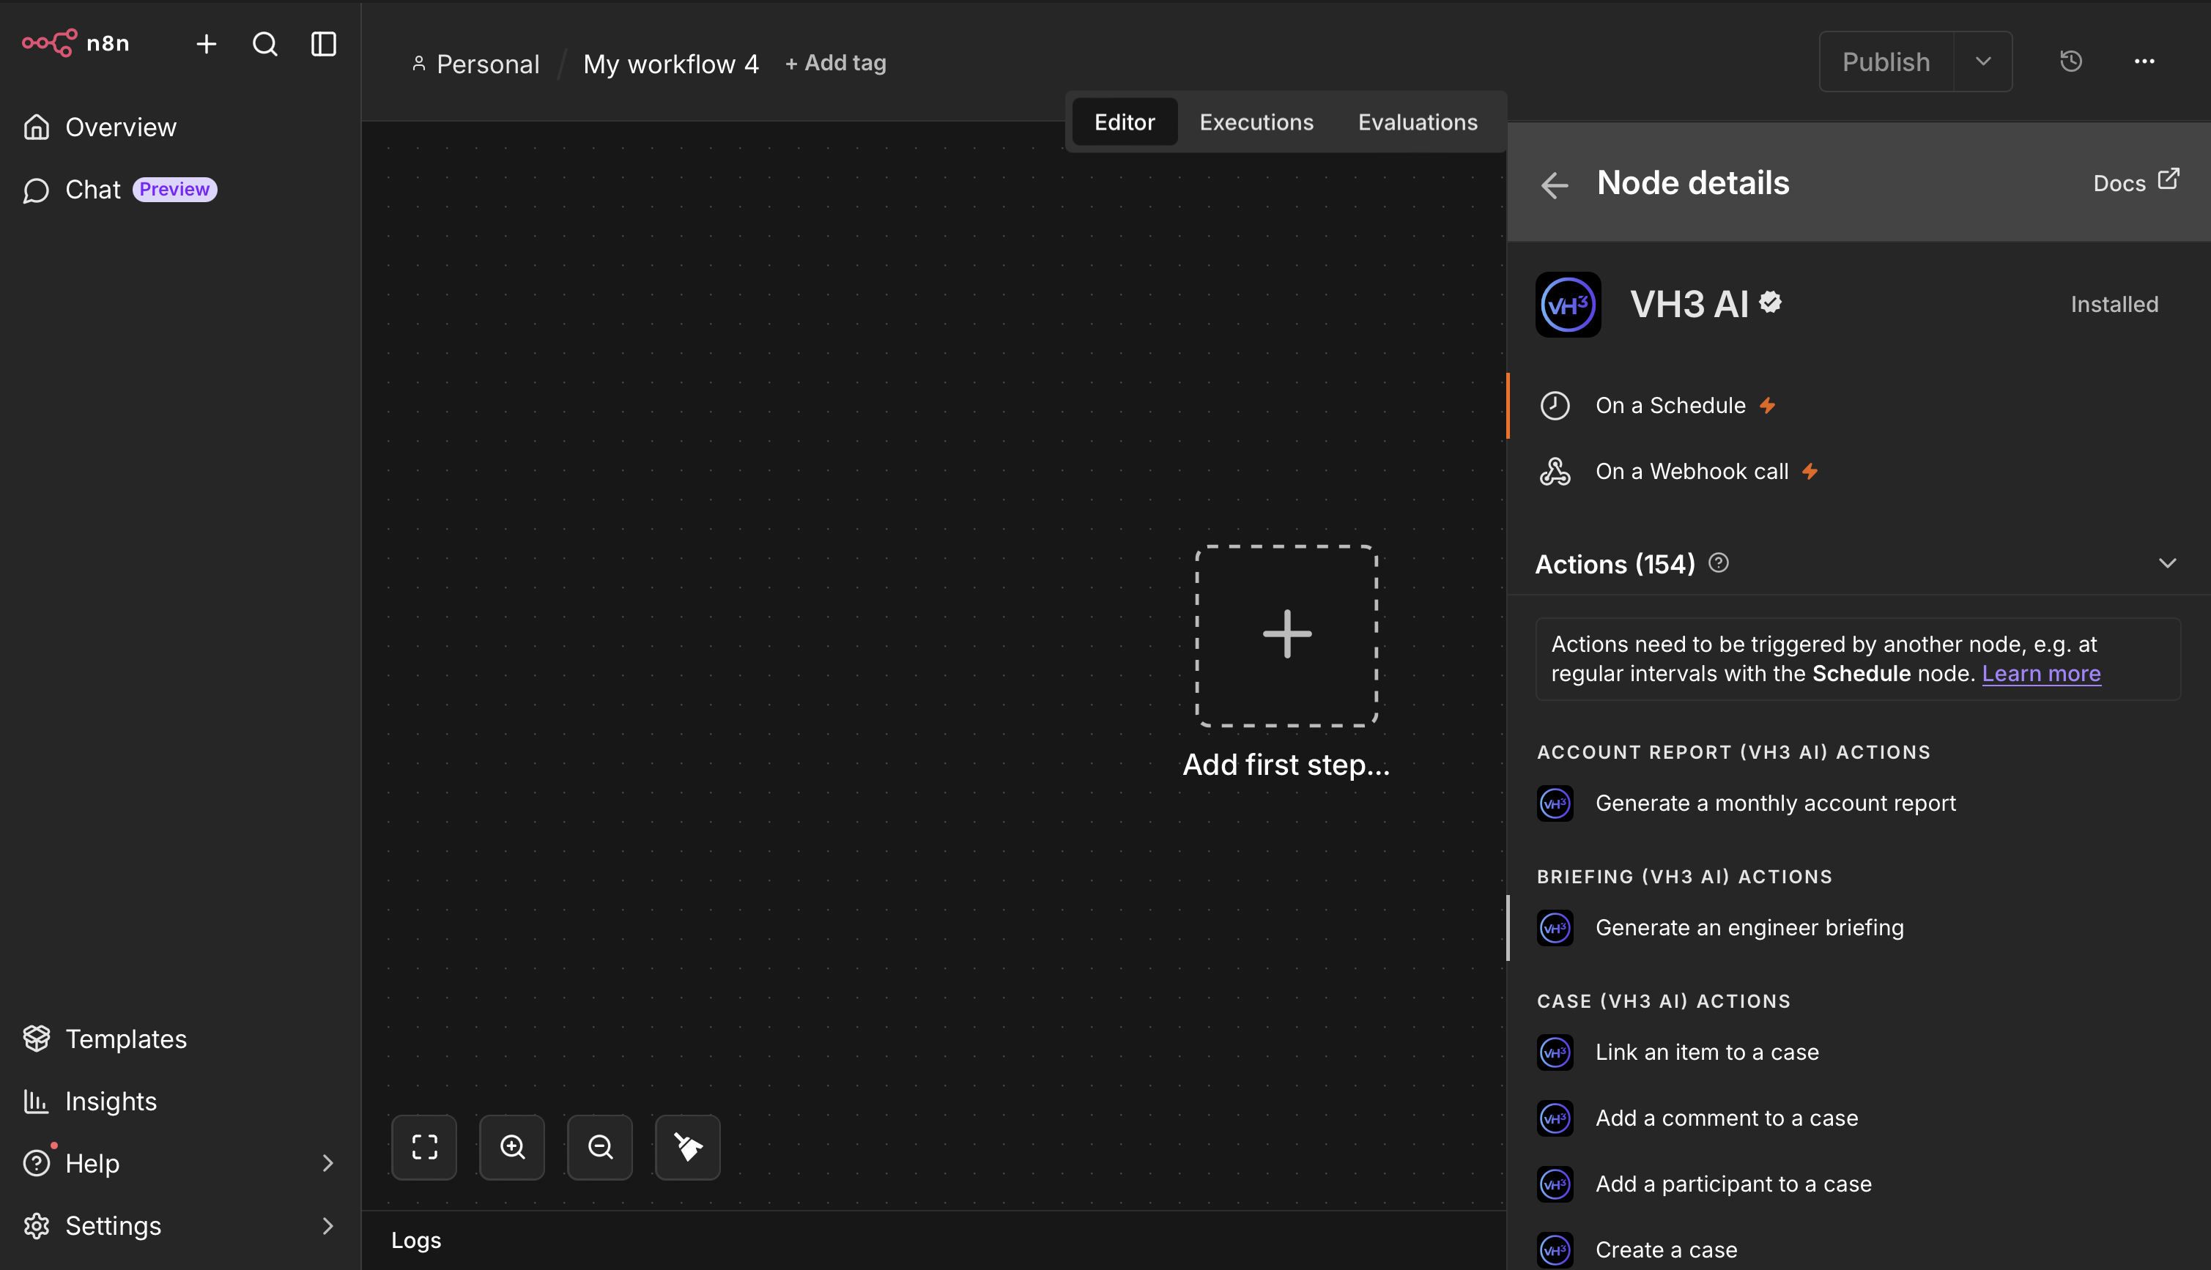The image size is (2211, 1270).
Task: Click the lightning bolt beside On a Schedule
Action: (x=1768, y=406)
